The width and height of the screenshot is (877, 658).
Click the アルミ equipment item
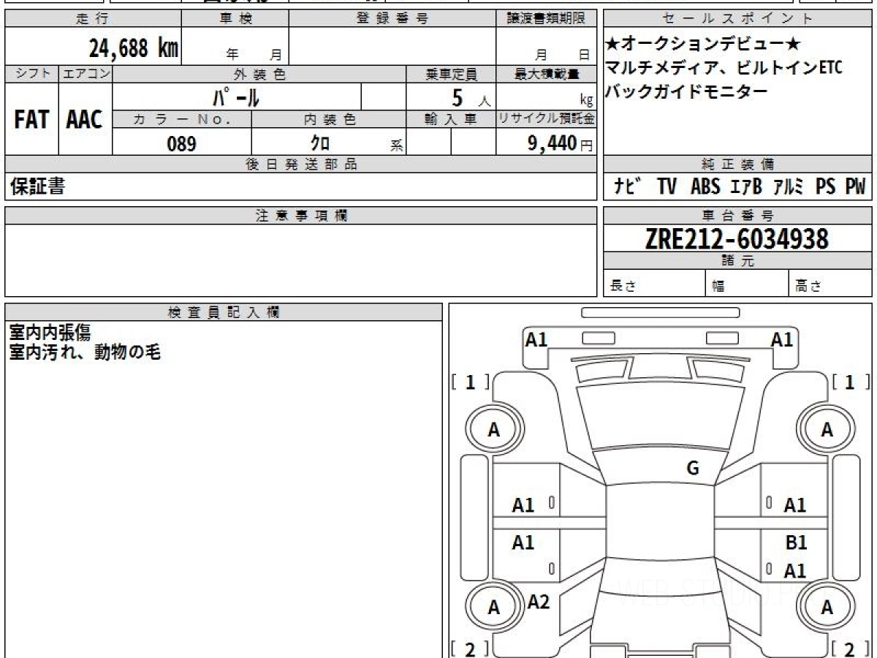click(790, 187)
